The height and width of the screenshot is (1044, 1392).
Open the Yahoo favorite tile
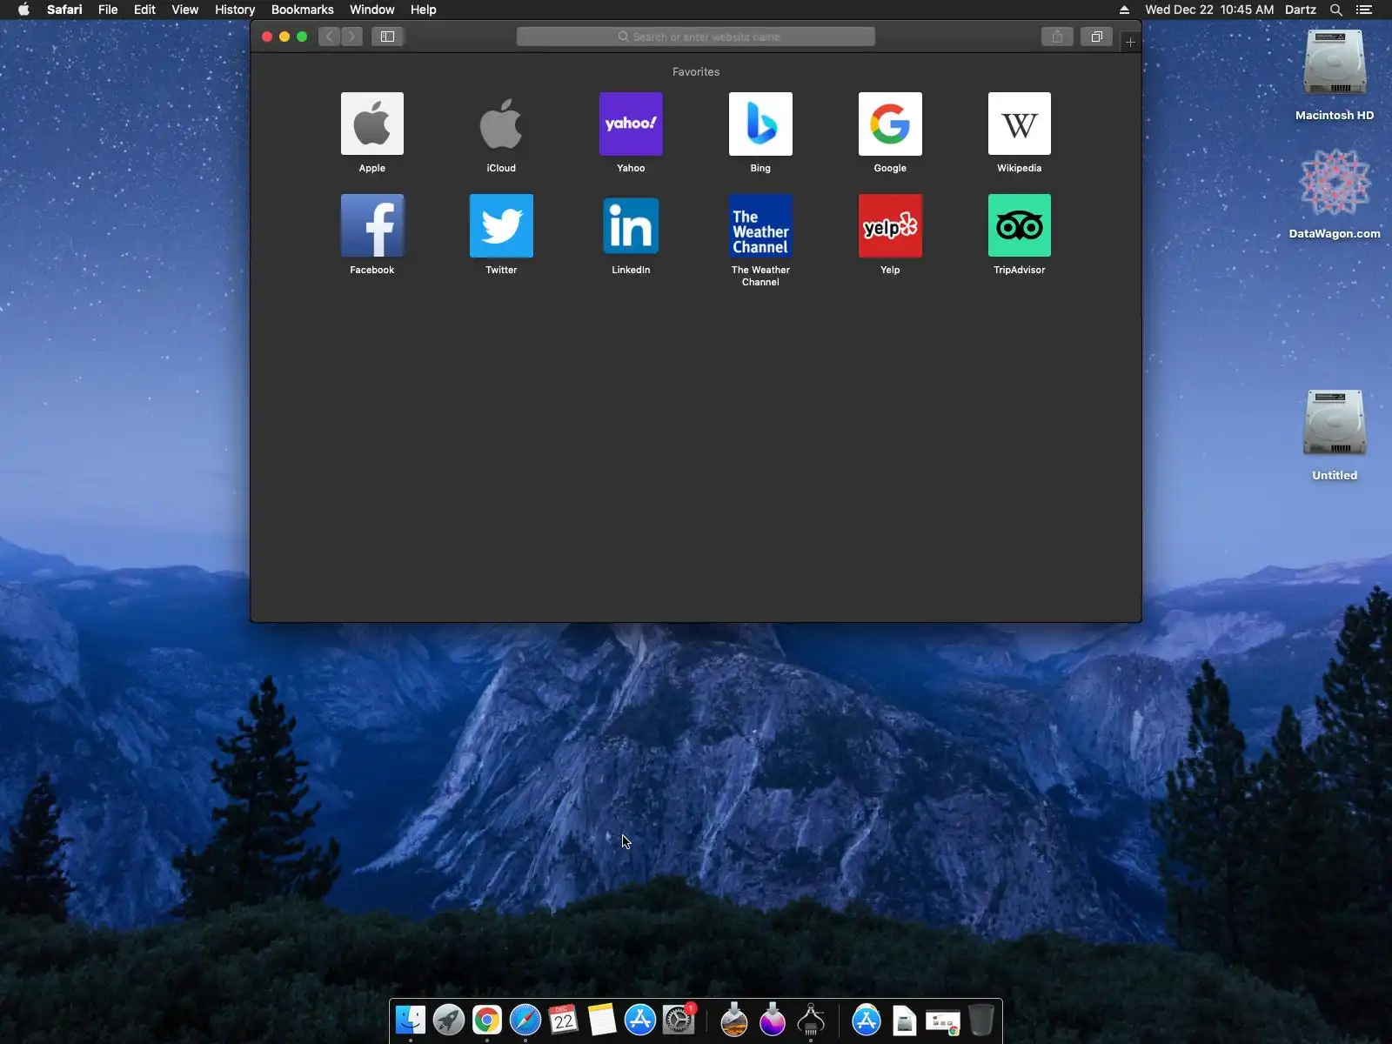coord(631,124)
